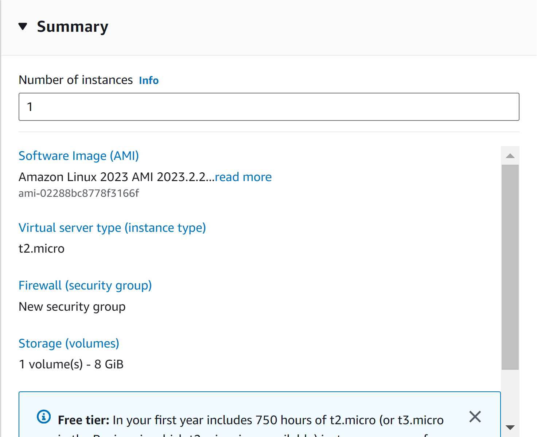
Task: Click the read more link
Action: 243,177
